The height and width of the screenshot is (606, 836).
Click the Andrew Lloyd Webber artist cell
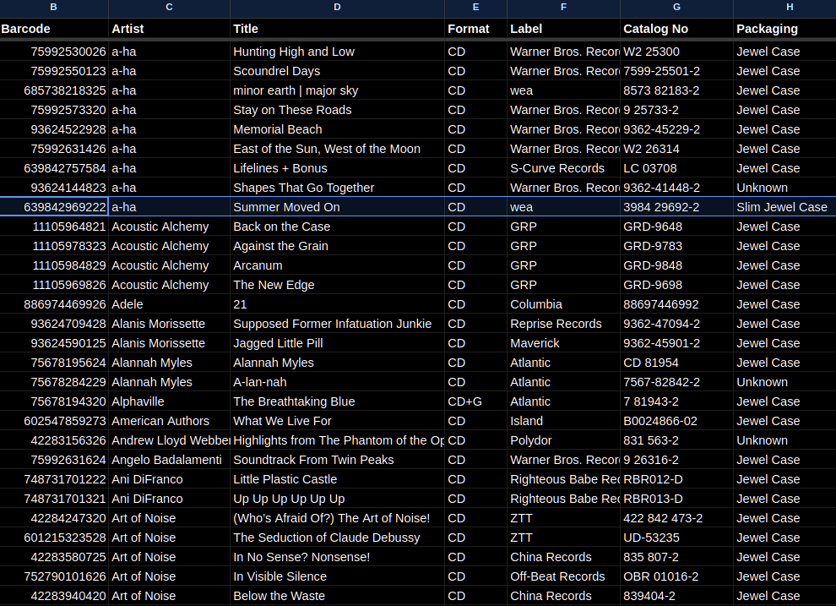[x=169, y=440]
